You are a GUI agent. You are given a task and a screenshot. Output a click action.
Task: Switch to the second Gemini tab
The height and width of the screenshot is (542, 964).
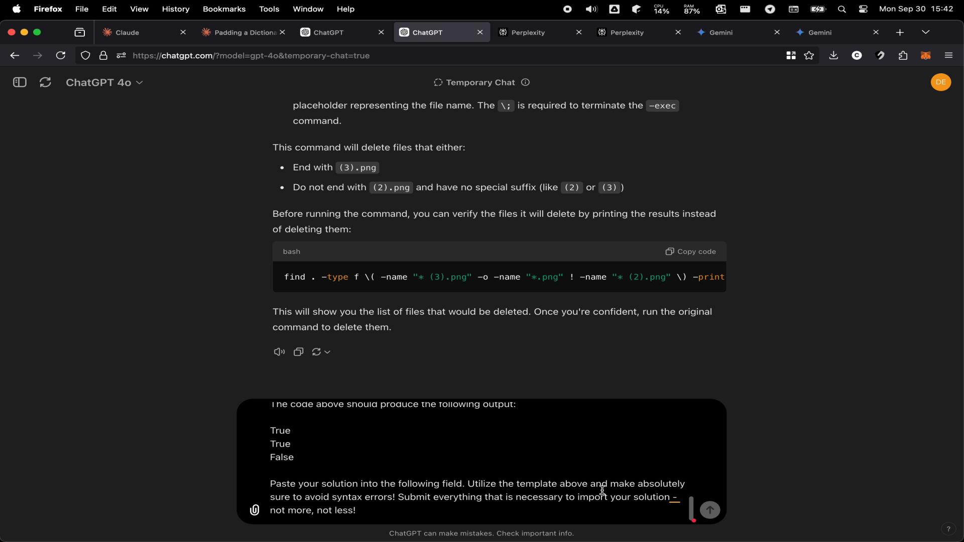[837, 33]
